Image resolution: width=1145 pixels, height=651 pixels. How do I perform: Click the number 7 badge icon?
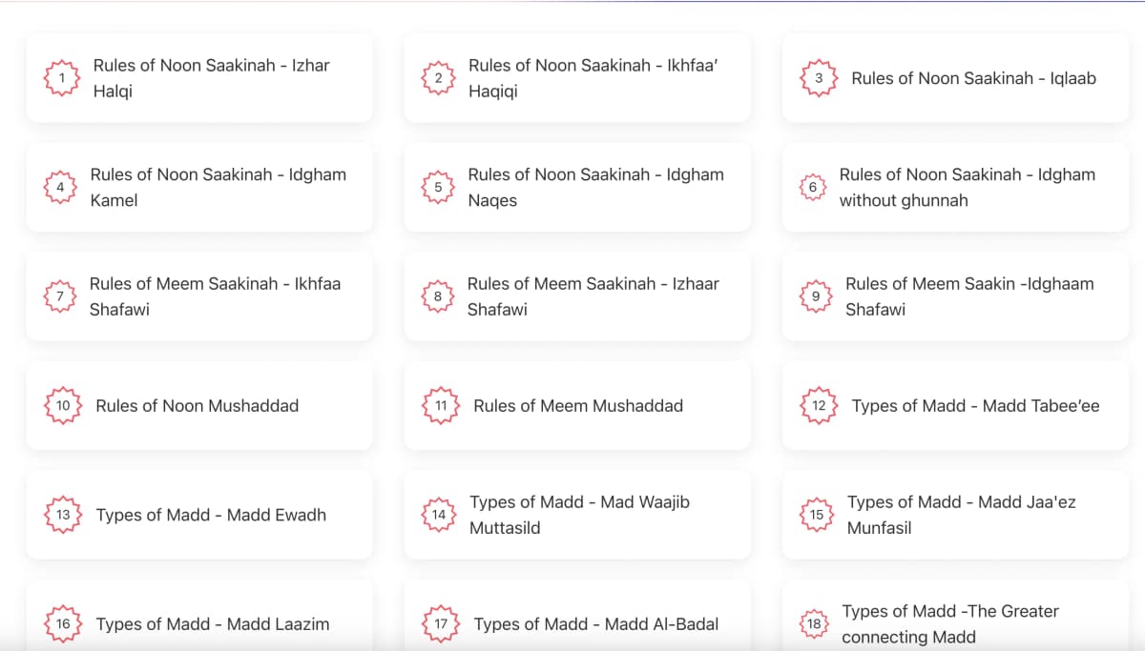click(60, 296)
